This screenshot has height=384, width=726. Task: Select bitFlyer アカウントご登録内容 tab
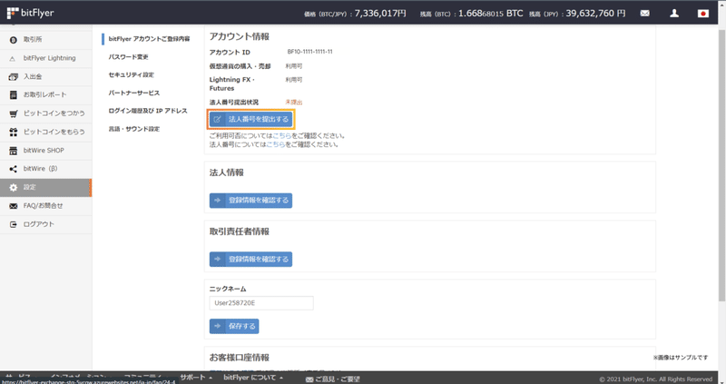click(149, 39)
